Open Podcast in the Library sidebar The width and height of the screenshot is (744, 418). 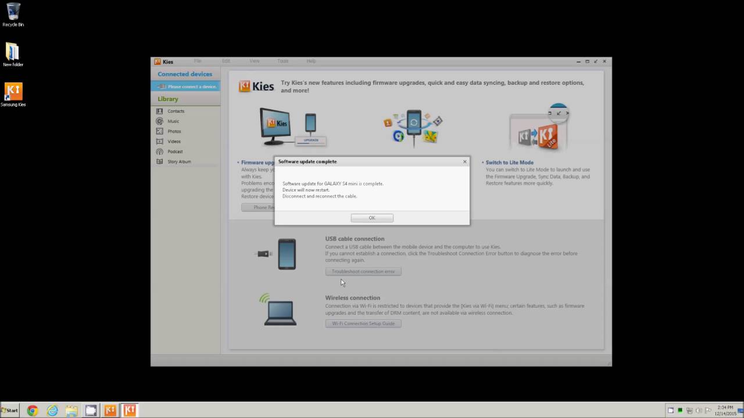coord(175,152)
